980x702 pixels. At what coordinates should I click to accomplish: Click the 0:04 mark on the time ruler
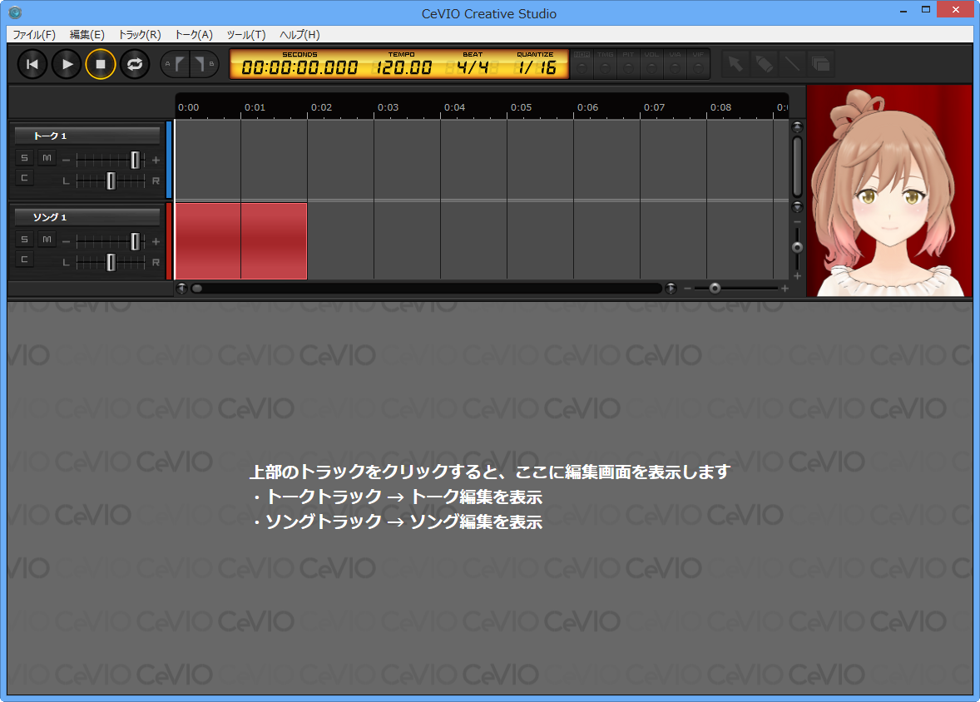coord(454,107)
